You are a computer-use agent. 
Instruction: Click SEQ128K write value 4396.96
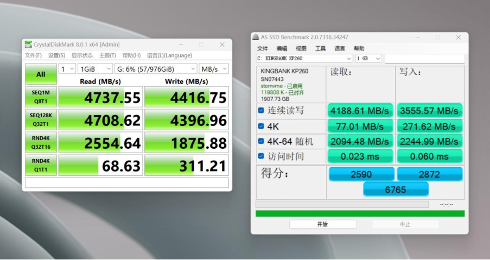pyautogui.click(x=187, y=119)
